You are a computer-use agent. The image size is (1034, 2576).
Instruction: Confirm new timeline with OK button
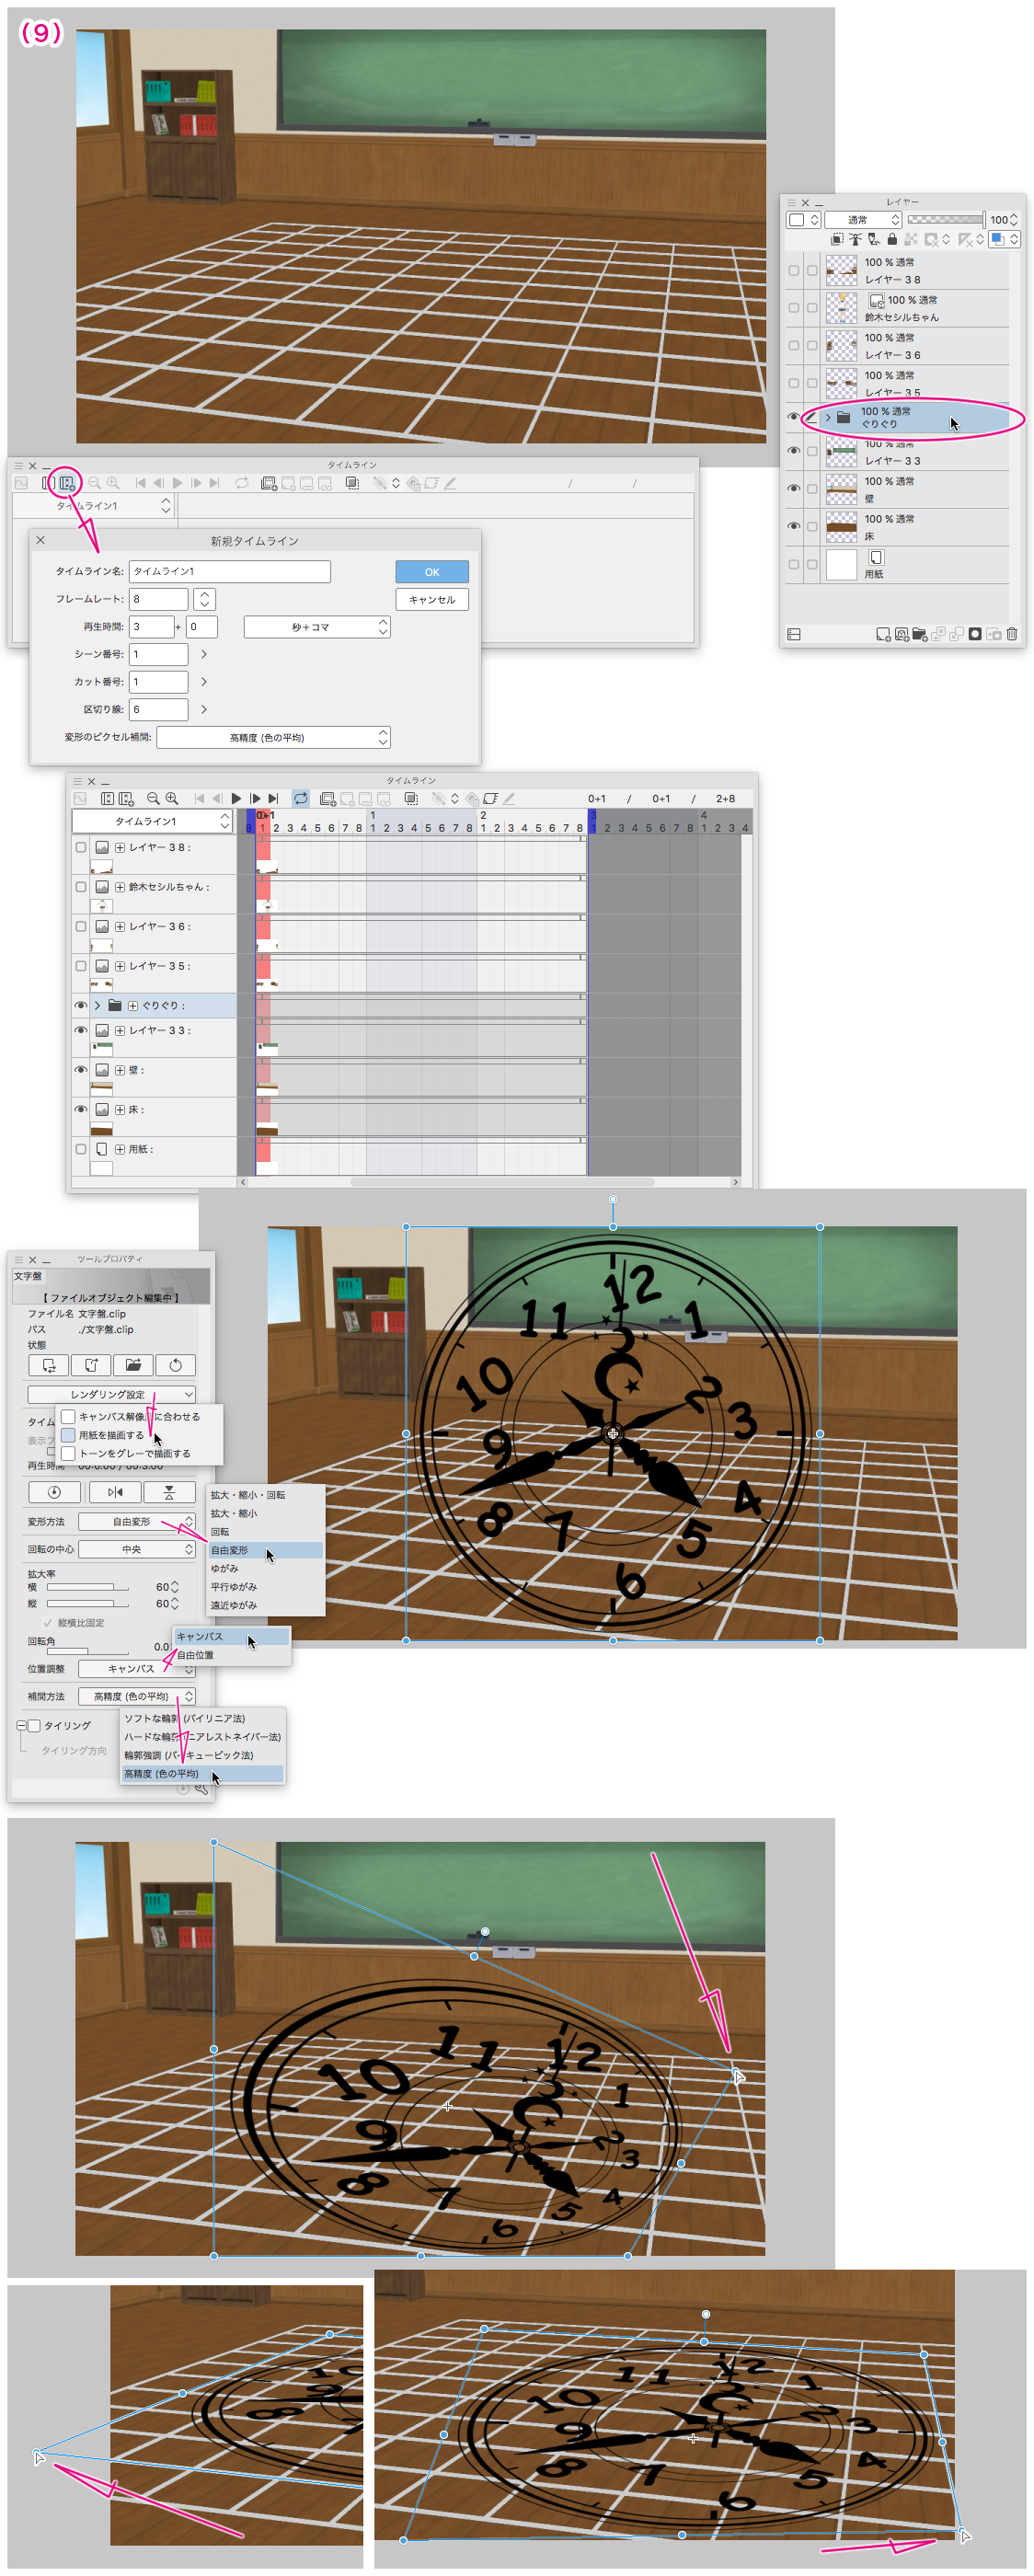(432, 572)
